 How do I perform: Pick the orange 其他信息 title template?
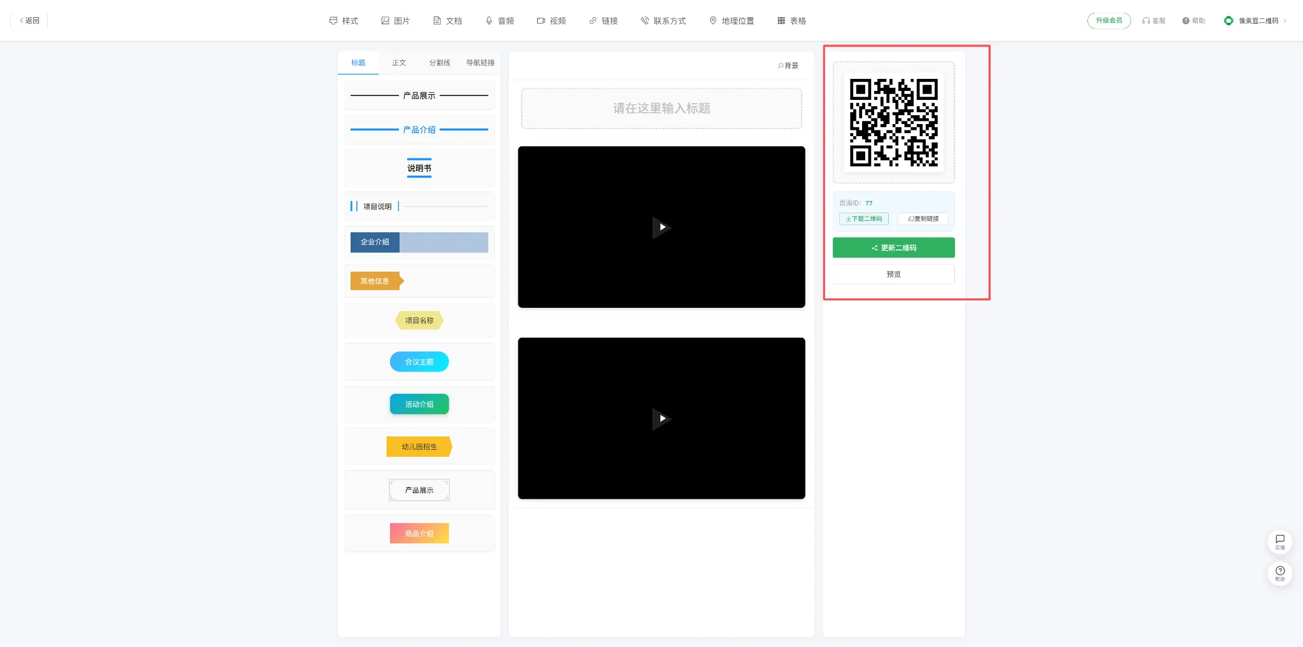419,281
